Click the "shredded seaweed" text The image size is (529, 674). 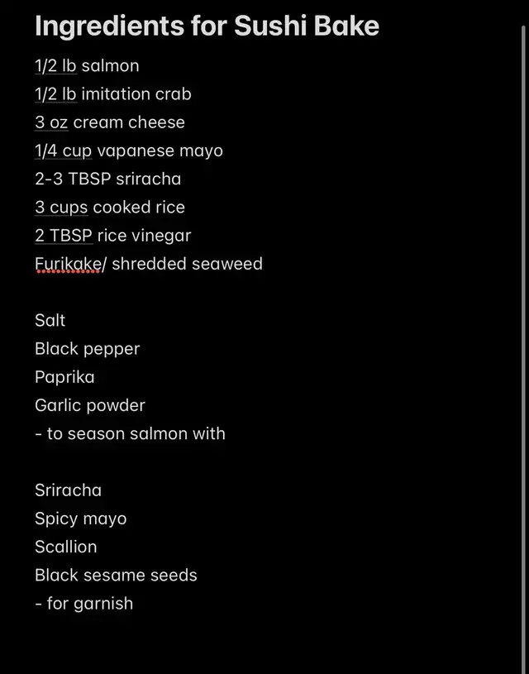point(187,264)
